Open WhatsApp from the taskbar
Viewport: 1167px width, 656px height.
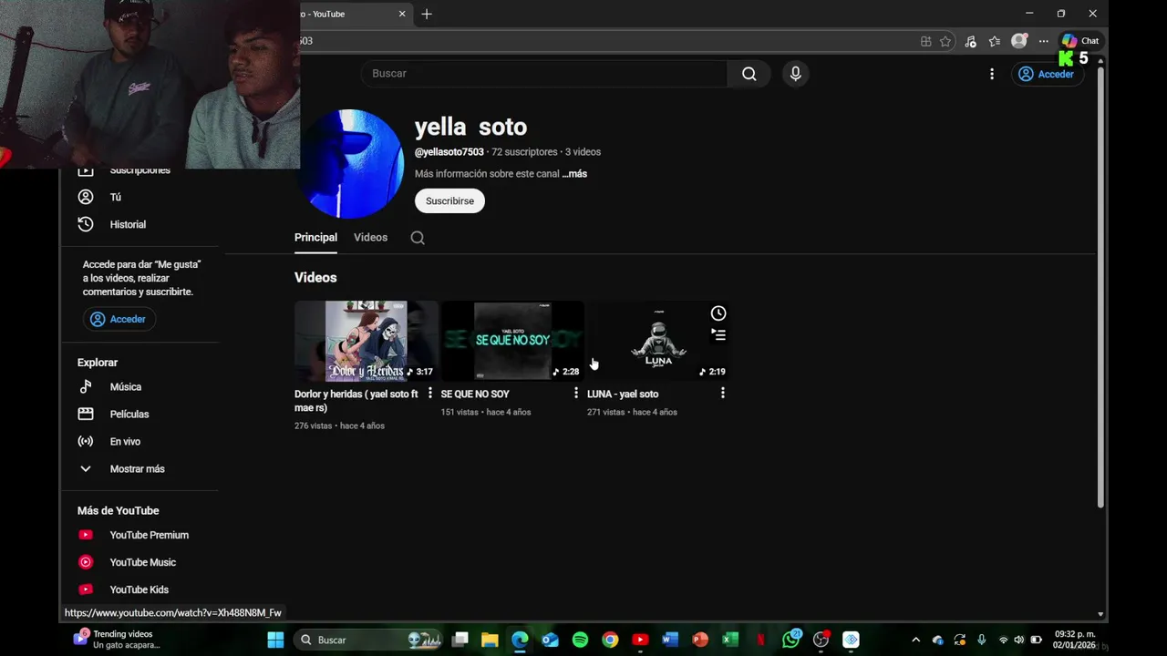[x=790, y=640]
